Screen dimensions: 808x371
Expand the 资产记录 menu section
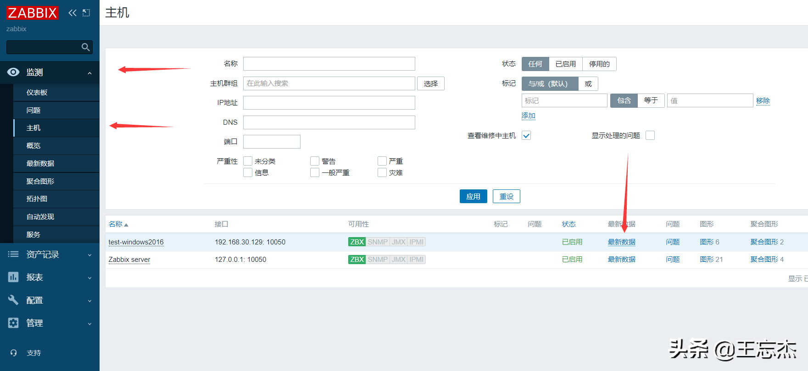point(89,255)
